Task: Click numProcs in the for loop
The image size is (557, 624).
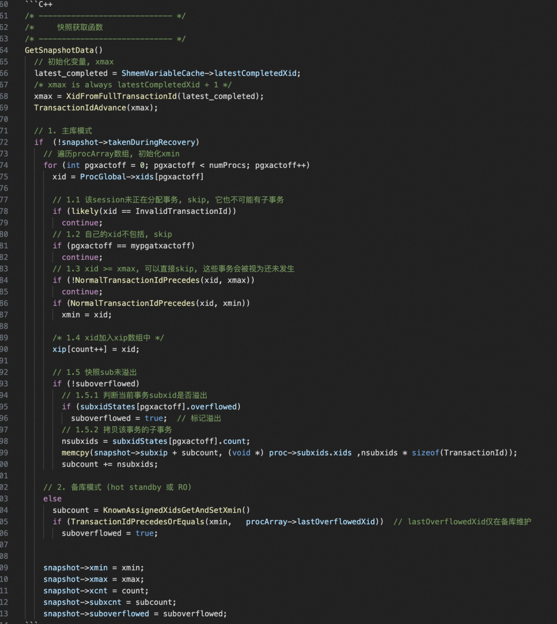Action: coord(227,165)
